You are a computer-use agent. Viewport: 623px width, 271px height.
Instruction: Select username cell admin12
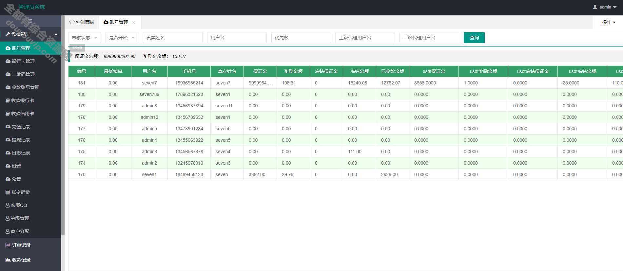(x=149, y=117)
